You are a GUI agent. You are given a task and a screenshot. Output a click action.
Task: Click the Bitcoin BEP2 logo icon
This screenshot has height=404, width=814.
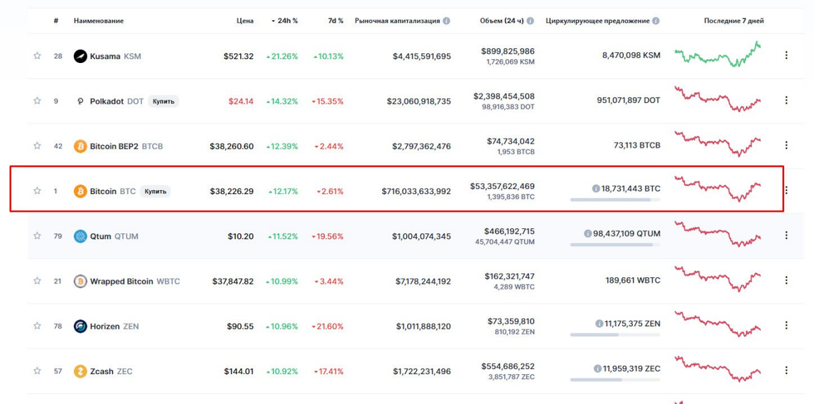80,146
